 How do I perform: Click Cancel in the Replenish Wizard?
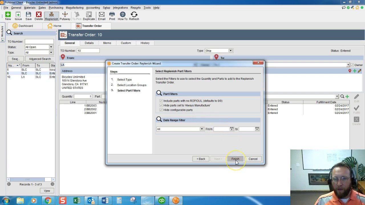coord(253,159)
